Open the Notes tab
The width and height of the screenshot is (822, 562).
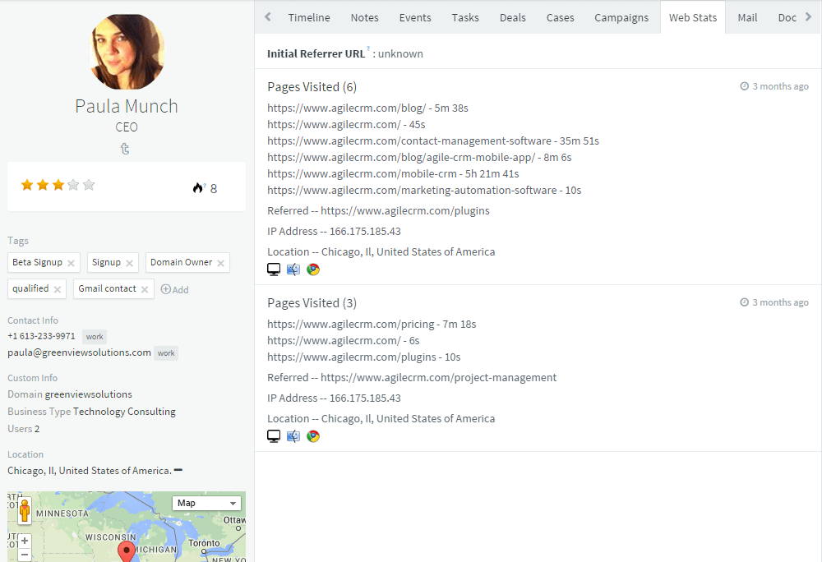click(x=364, y=17)
